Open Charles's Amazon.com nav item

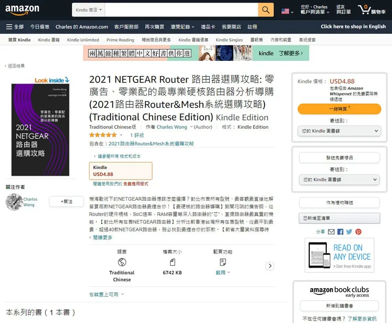tap(82, 26)
